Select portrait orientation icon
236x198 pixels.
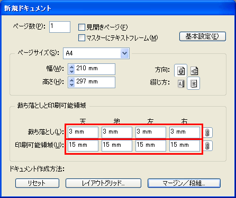pyautogui.click(x=181, y=71)
